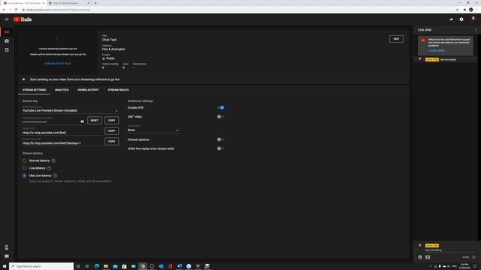Open help tooltip for Ultra low-latency
The image size is (481, 270).
point(55,175)
